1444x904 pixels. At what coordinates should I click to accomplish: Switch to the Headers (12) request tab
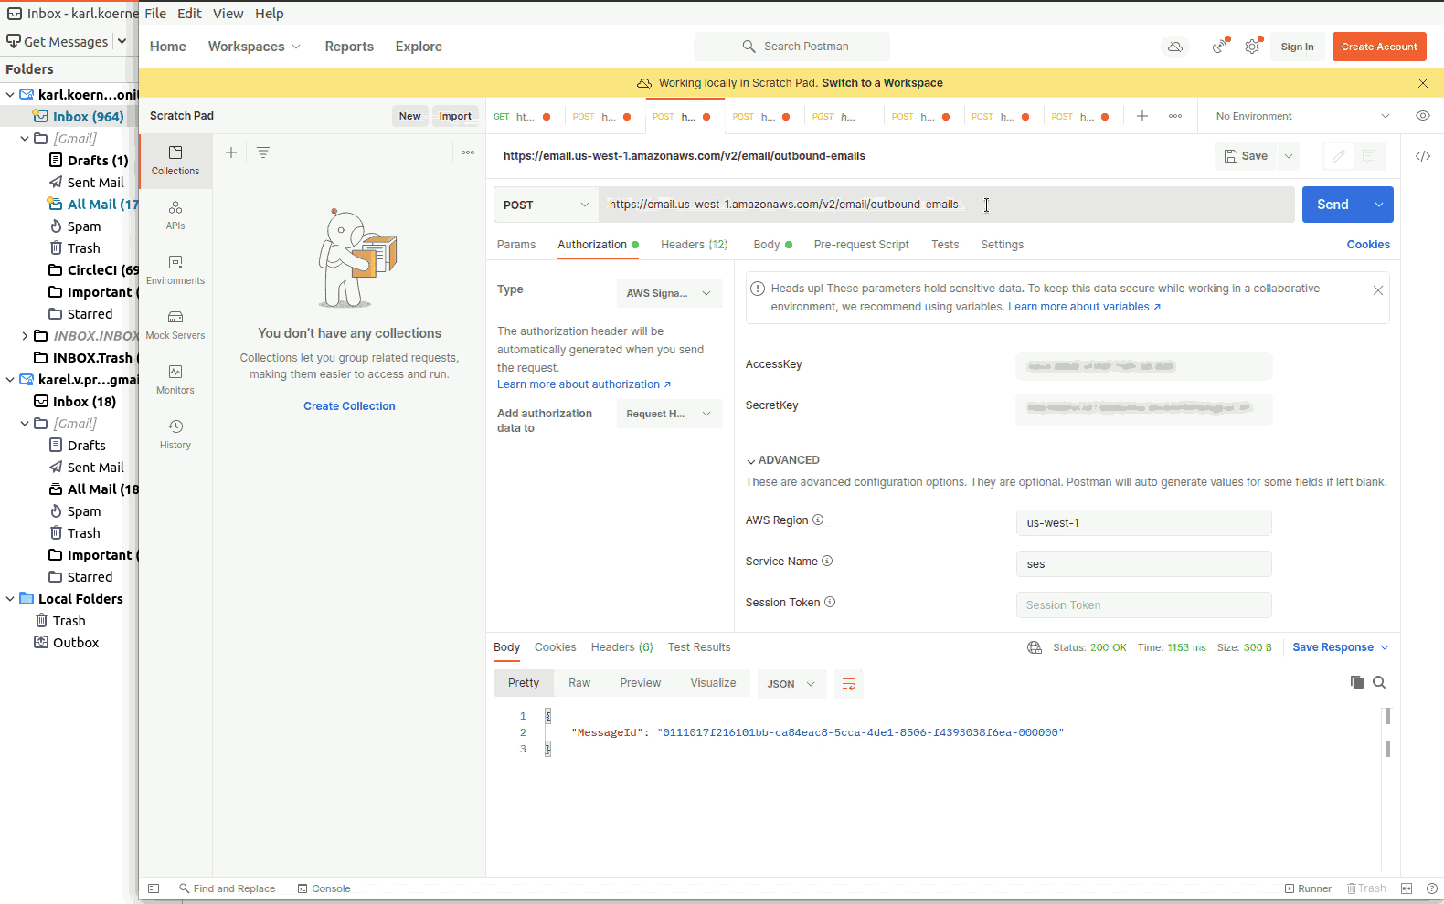coord(695,245)
